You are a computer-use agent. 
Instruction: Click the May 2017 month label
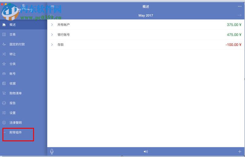(x=146, y=15)
